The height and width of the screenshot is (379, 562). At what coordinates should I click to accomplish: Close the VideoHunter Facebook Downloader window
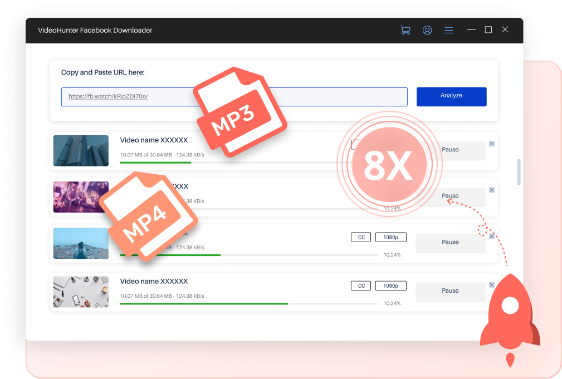tap(505, 29)
